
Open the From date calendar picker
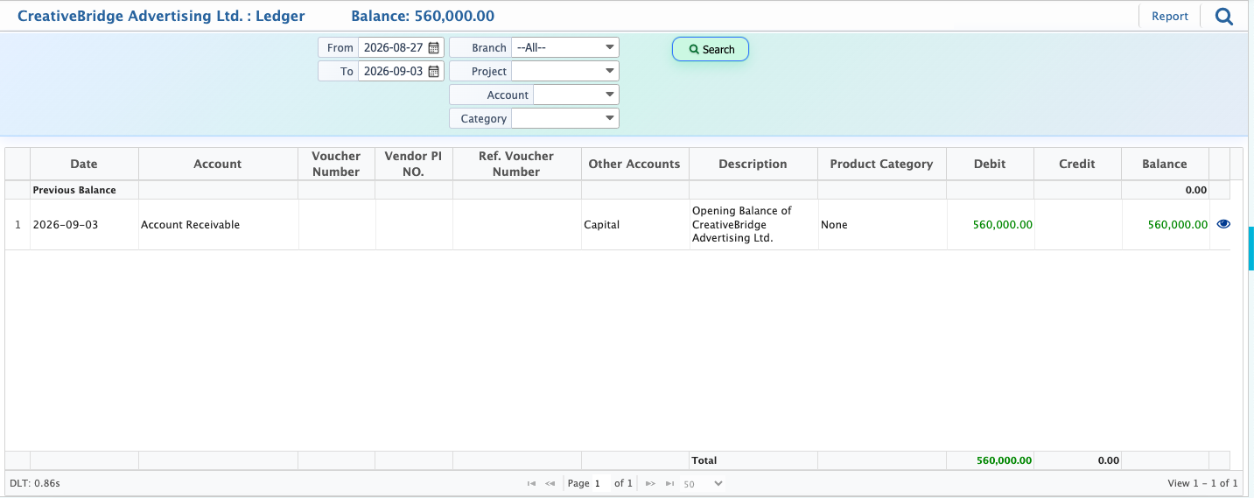[433, 47]
